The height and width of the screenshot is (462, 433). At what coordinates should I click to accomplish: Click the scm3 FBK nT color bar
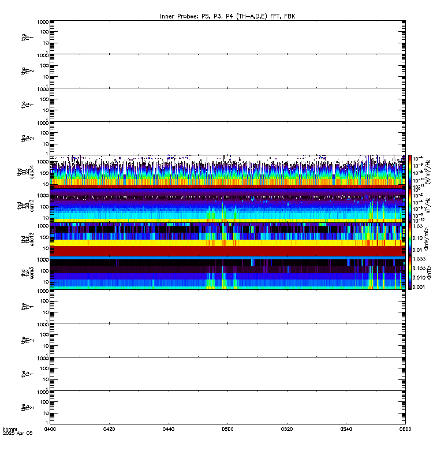(x=410, y=273)
